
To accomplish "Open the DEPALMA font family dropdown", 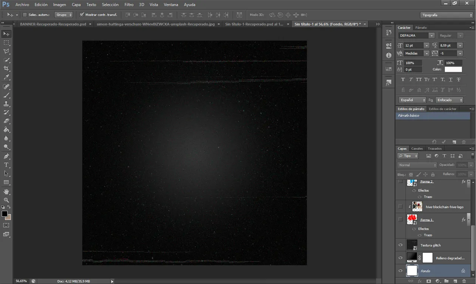I will [431, 36].
